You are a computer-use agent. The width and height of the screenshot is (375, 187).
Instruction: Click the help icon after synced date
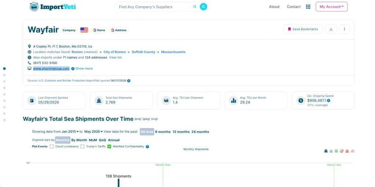tap(129, 81)
